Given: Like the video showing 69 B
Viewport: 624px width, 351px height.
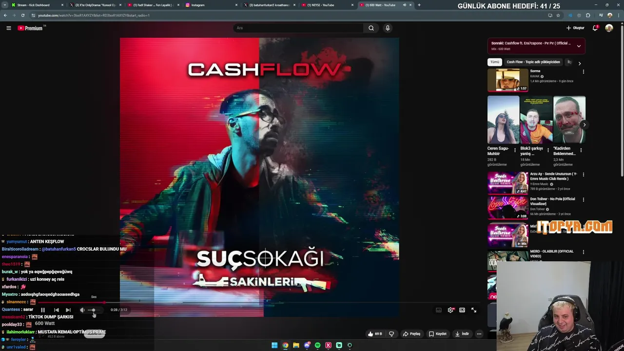Looking at the screenshot, I should [375, 334].
